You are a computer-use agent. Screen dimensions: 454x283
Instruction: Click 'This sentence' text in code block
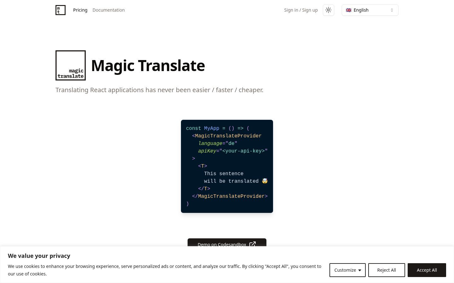coord(224,174)
